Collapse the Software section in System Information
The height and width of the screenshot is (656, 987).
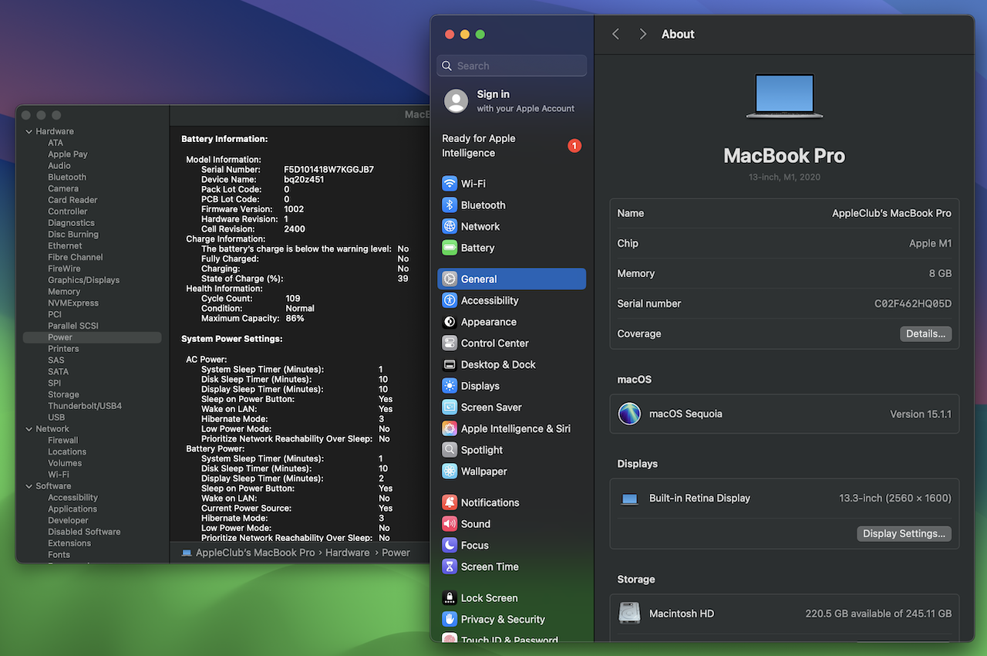29,486
